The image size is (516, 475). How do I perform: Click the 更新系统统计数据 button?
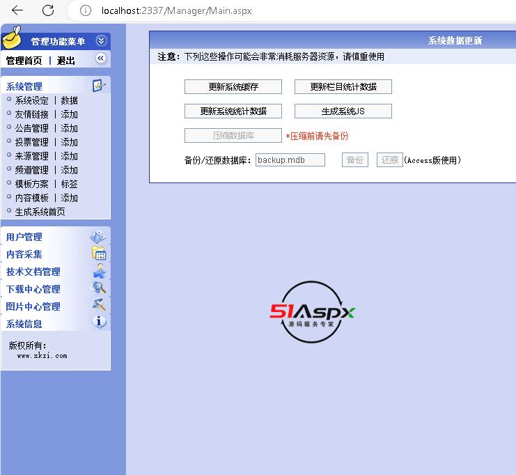tap(233, 111)
